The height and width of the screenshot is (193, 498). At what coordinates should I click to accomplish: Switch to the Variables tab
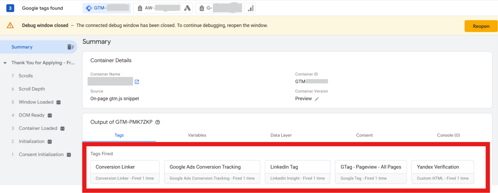[x=197, y=135]
